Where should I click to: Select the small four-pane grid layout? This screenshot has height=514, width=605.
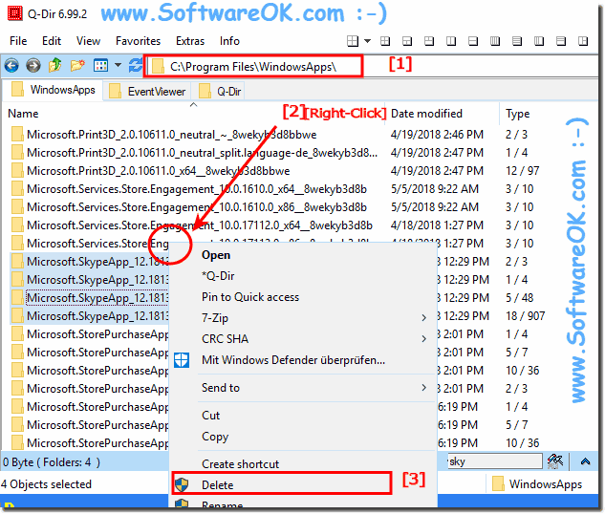pyautogui.click(x=385, y=41)
